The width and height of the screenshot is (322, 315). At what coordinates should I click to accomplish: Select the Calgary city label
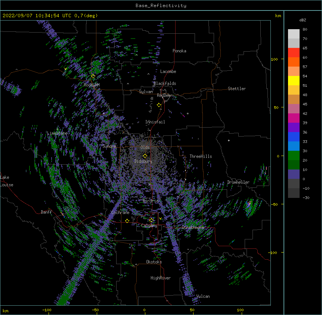pos(149,226)
